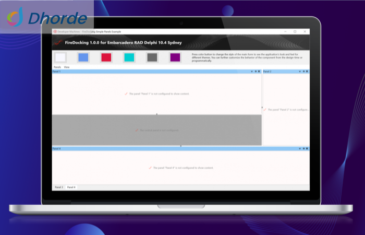Image resolution: width=365 pixels, height=235 pixels.
Task: Open Panel 4 dropdown arrow menu
Action: pos(300,149)
